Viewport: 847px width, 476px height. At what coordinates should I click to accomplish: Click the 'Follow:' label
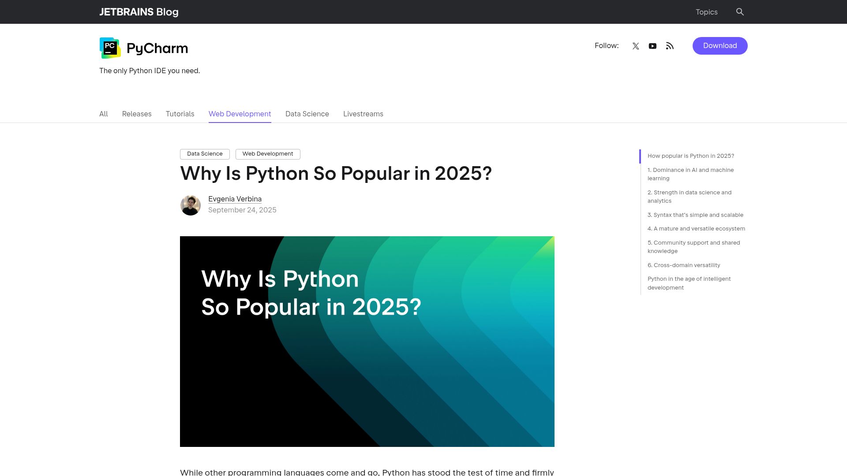607,46
